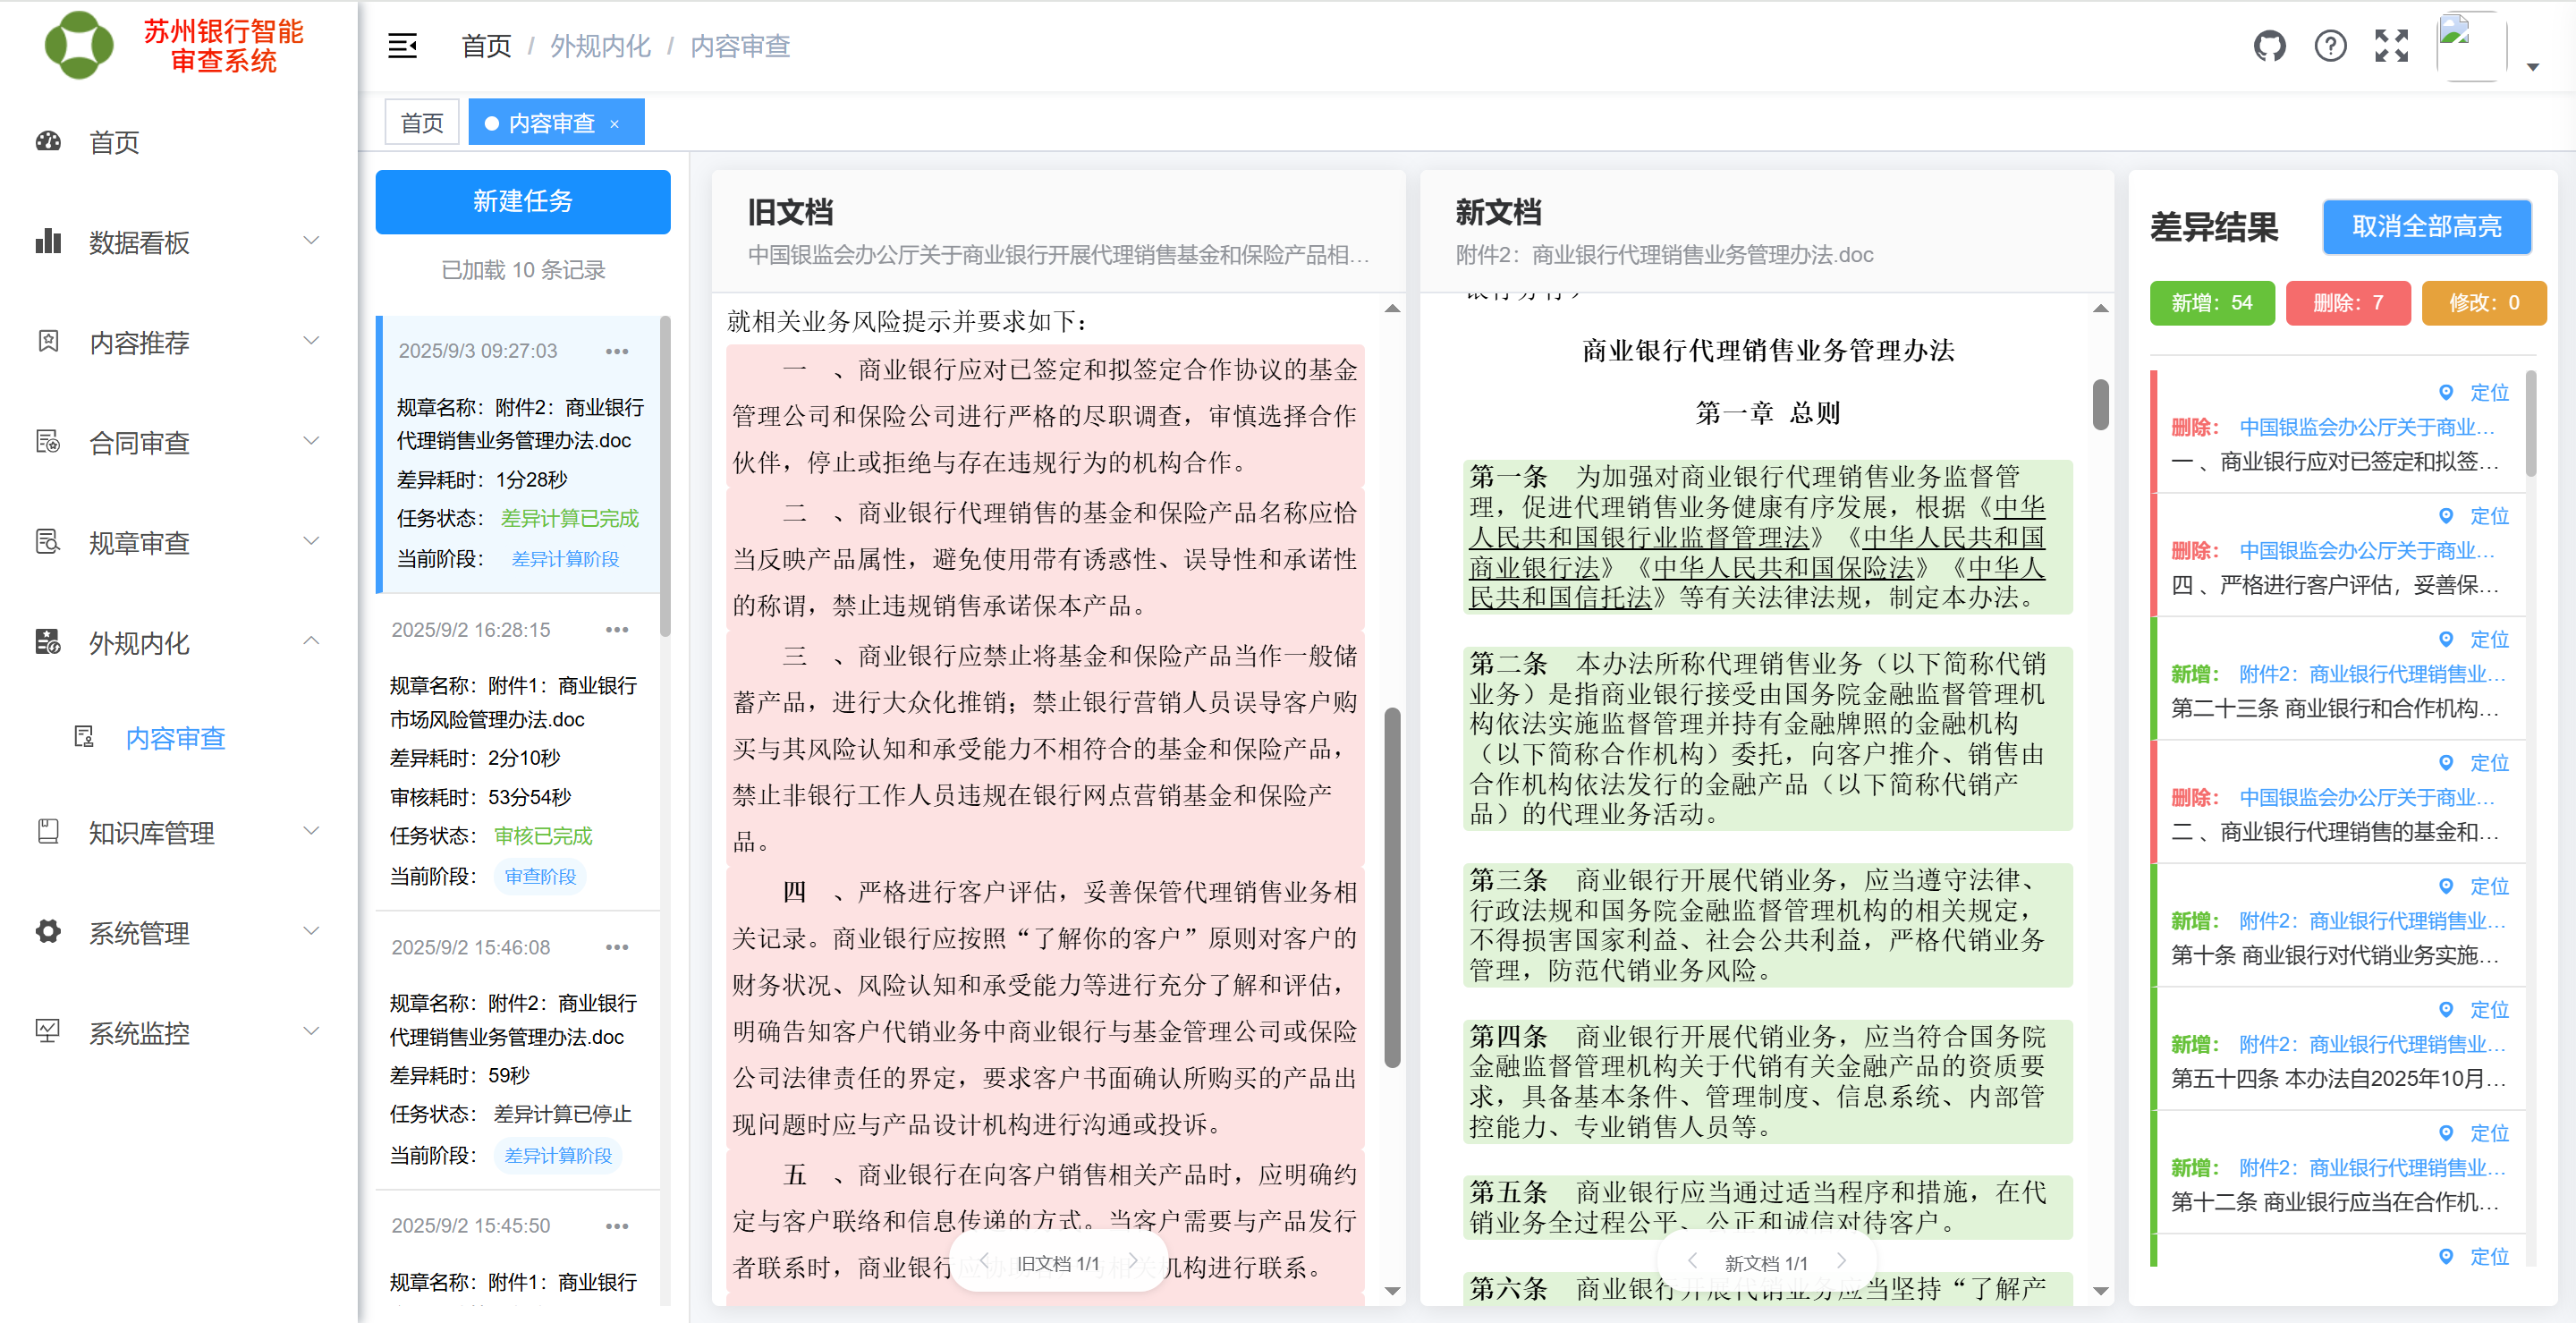This screenshot has width=2576, height=1323.
Task: Switch to the 首页 page tab
Action: coord(422,123)
